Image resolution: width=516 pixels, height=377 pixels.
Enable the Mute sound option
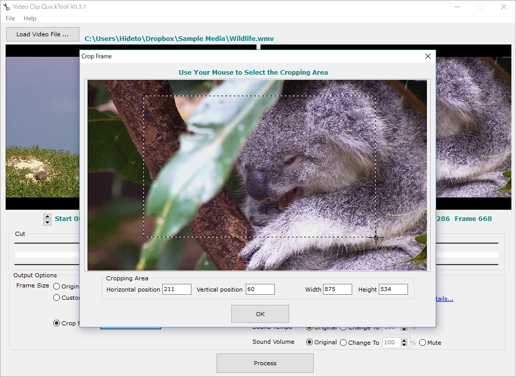(423, 343)
